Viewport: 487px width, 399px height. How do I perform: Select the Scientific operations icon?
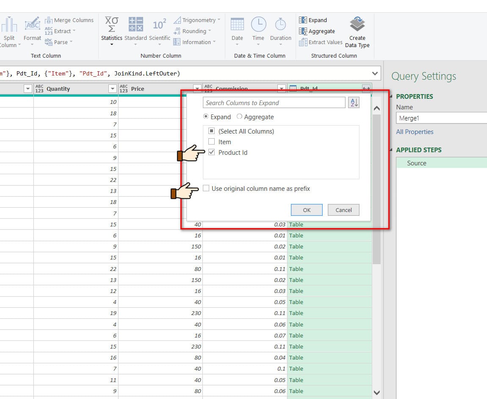pos(159,25)
